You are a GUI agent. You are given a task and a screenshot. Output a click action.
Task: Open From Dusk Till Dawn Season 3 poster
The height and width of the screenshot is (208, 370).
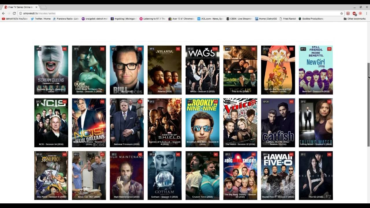89,70
